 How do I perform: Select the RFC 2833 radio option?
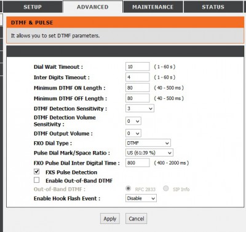click(129, 188)
